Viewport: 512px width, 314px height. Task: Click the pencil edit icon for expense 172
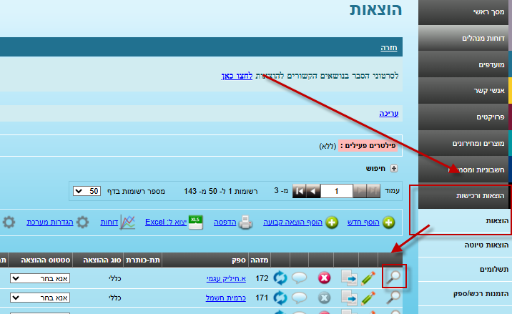[371, 277]
